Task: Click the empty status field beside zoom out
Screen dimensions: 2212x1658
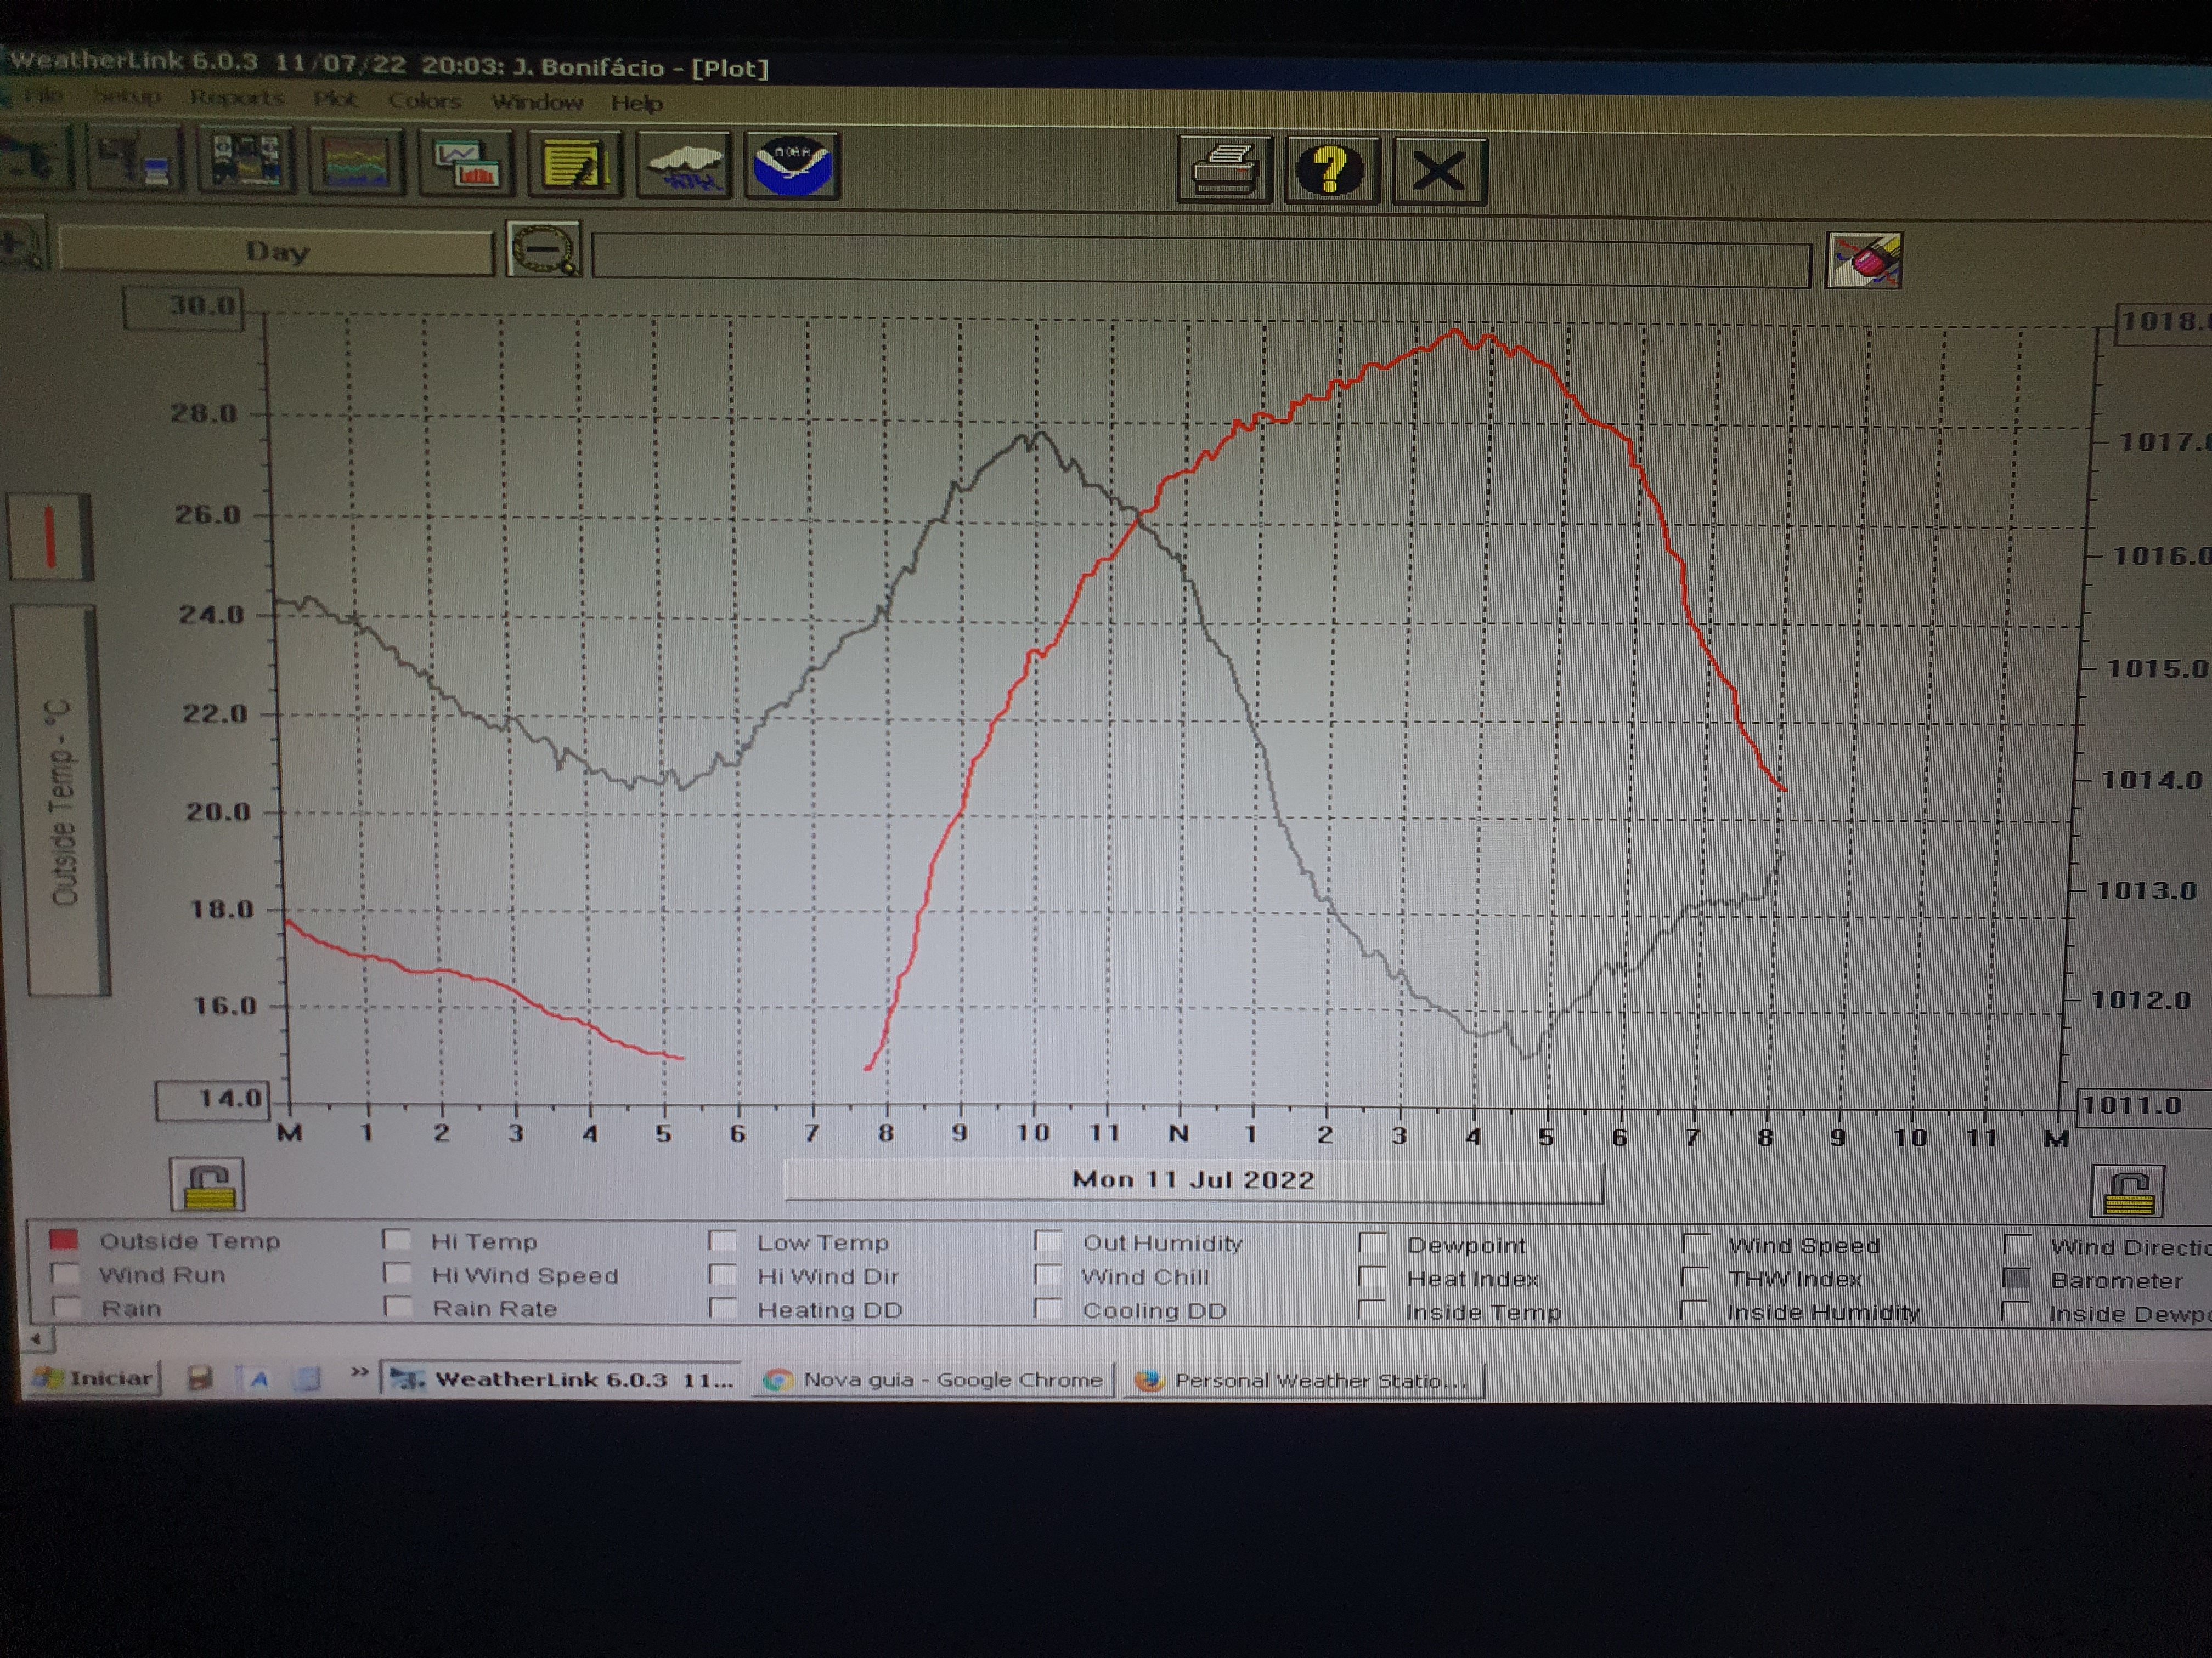Action: pos(1201,261)
